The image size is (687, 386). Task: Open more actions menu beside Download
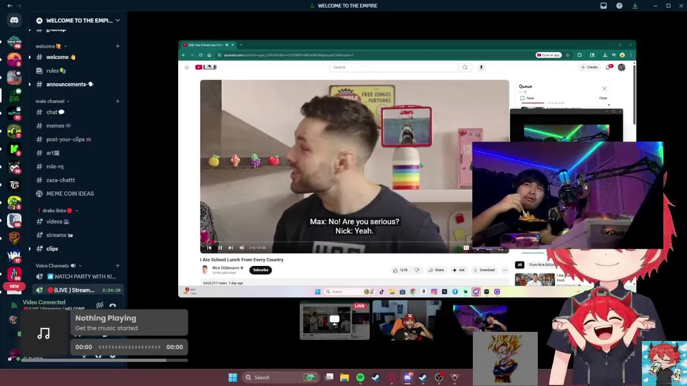505,270
